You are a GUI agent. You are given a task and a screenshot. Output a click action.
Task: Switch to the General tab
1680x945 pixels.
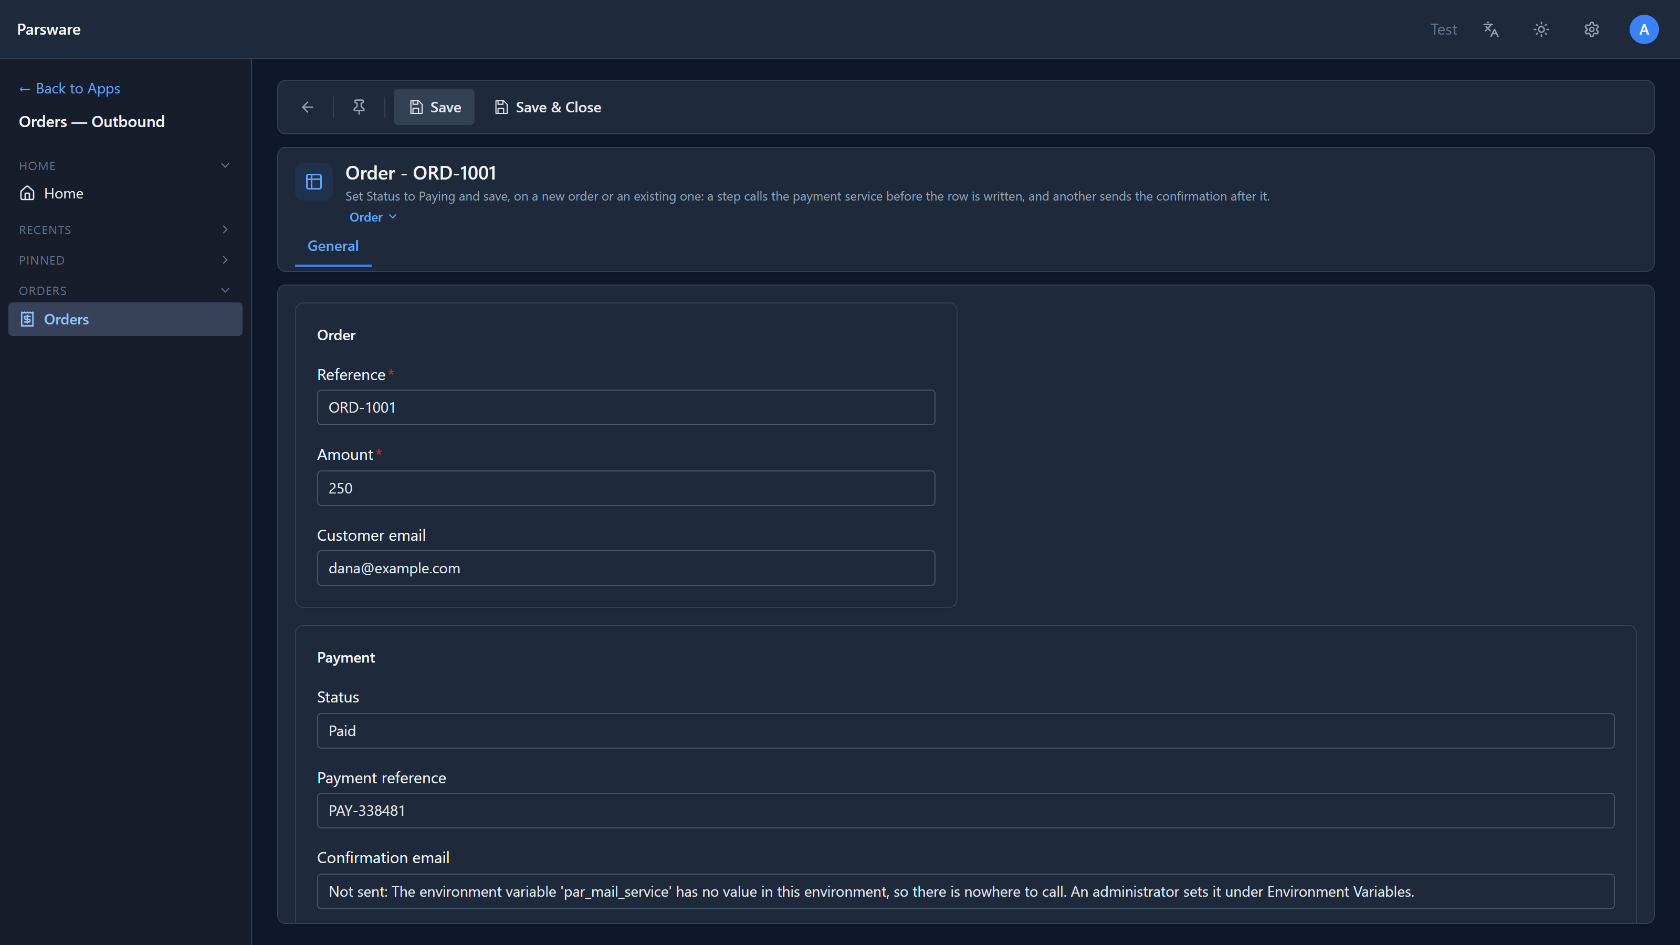(x=333, y=246)
